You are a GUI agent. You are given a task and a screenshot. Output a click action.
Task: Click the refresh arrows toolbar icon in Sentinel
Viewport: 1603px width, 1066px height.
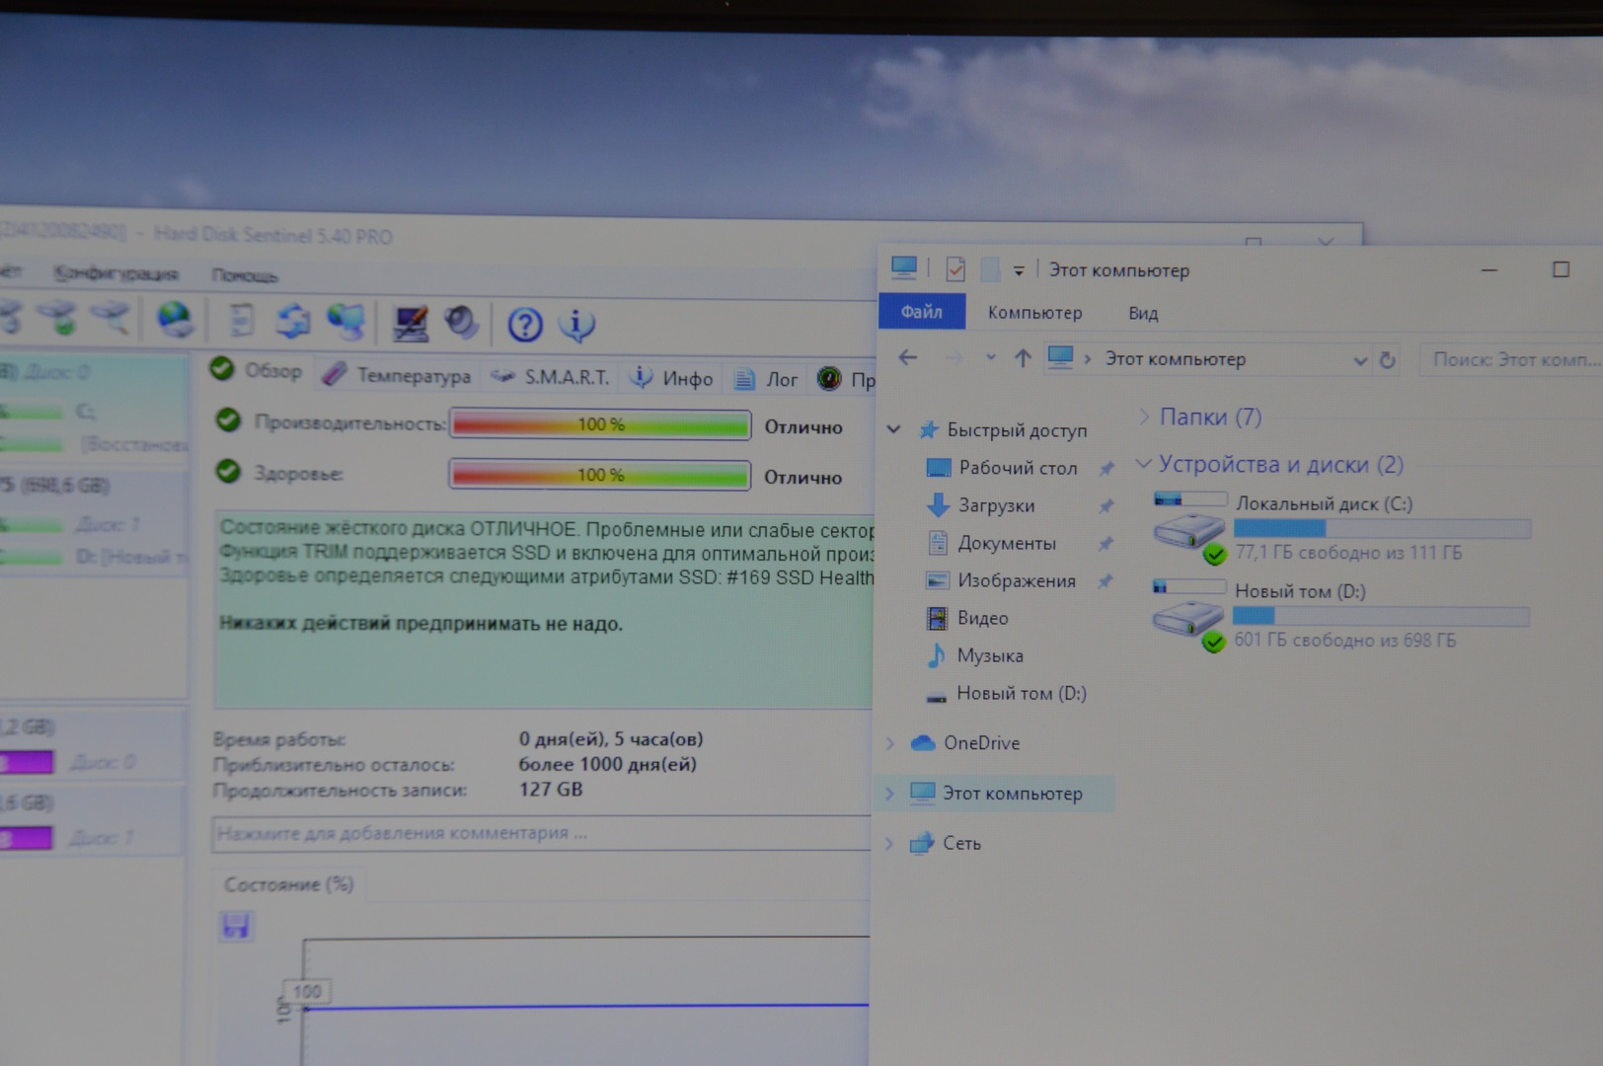(293, 321)
